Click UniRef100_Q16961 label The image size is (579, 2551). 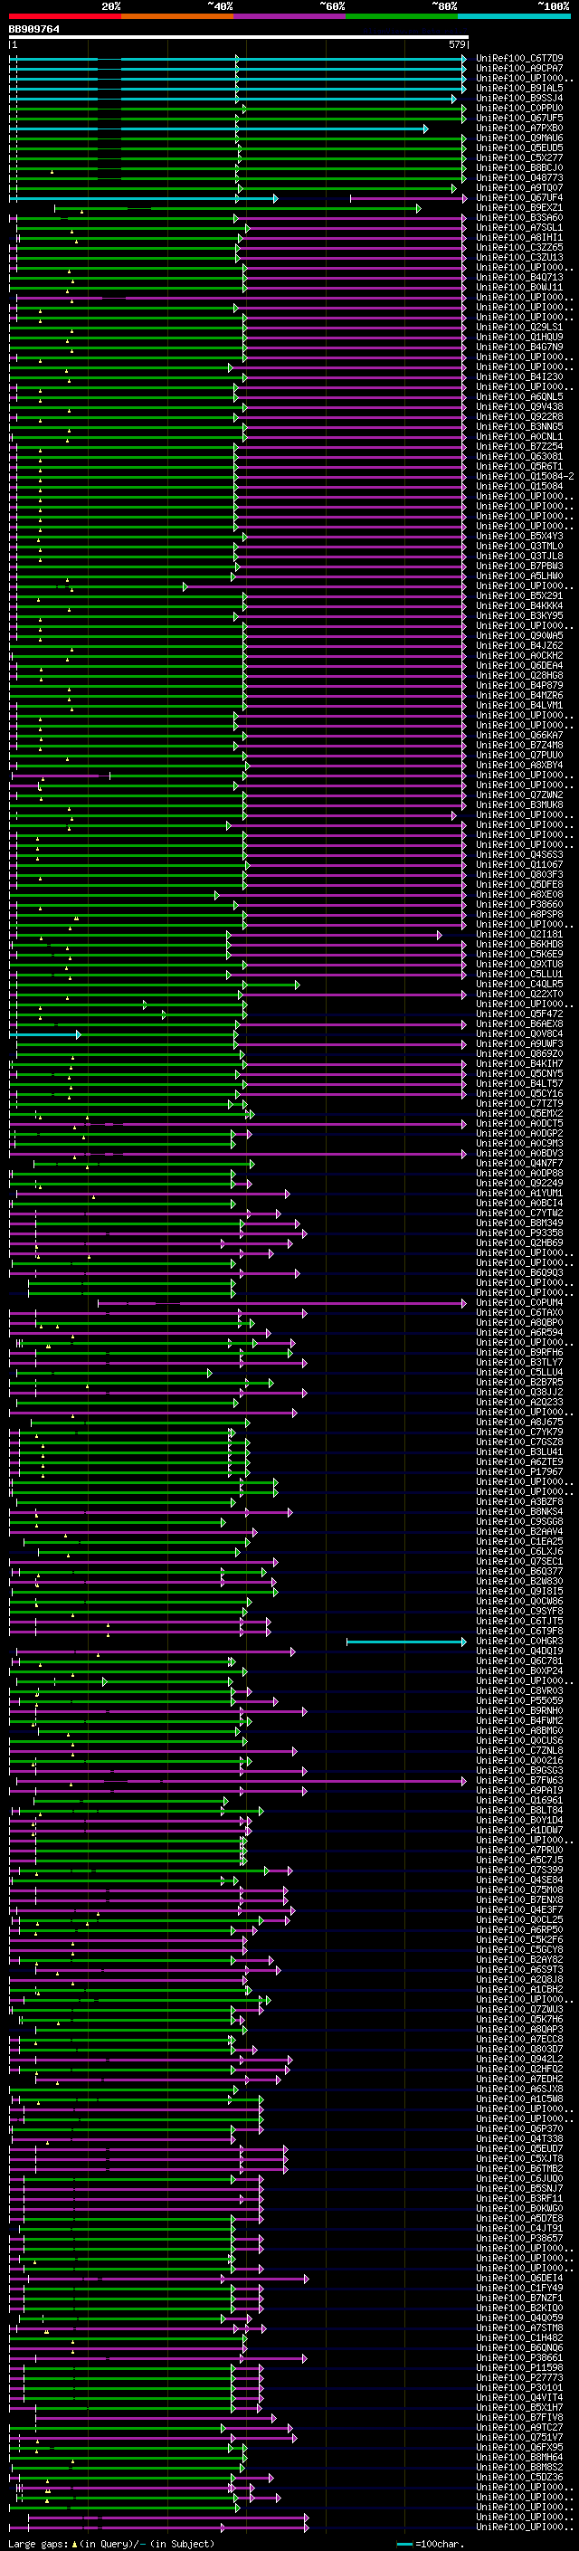point(519,1800)
